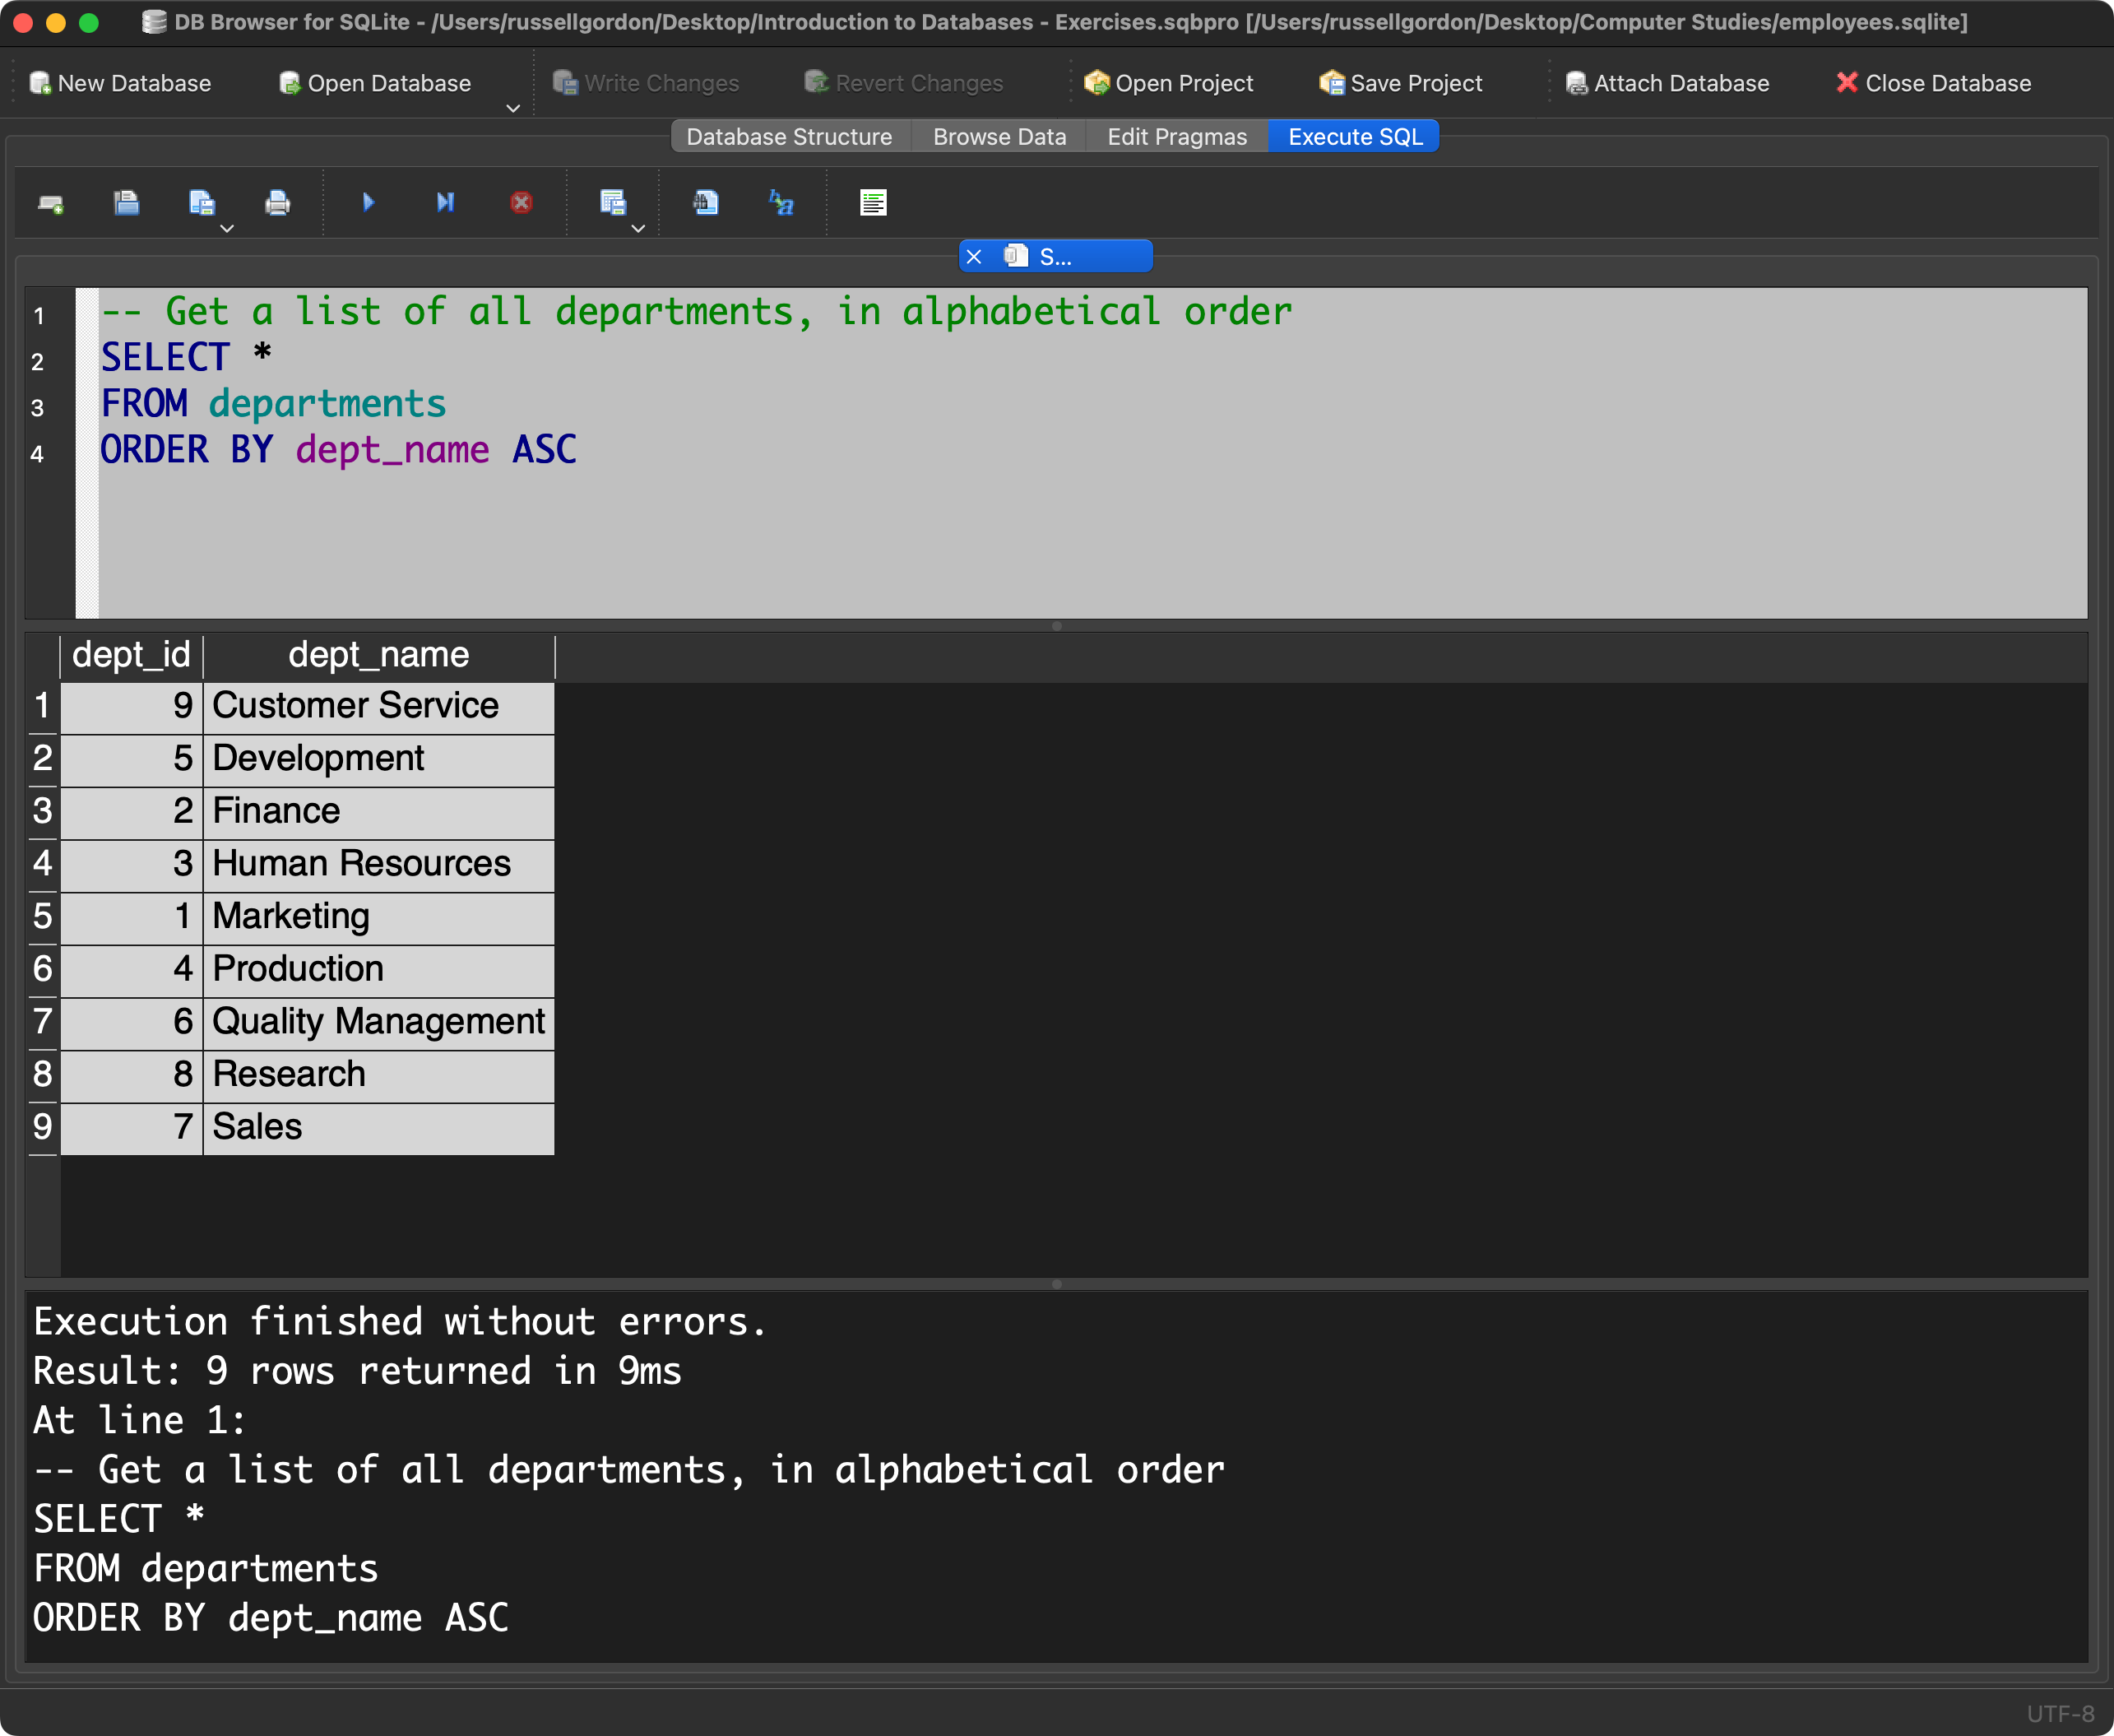Execute the current SQL line

click(x=445, y=203)
